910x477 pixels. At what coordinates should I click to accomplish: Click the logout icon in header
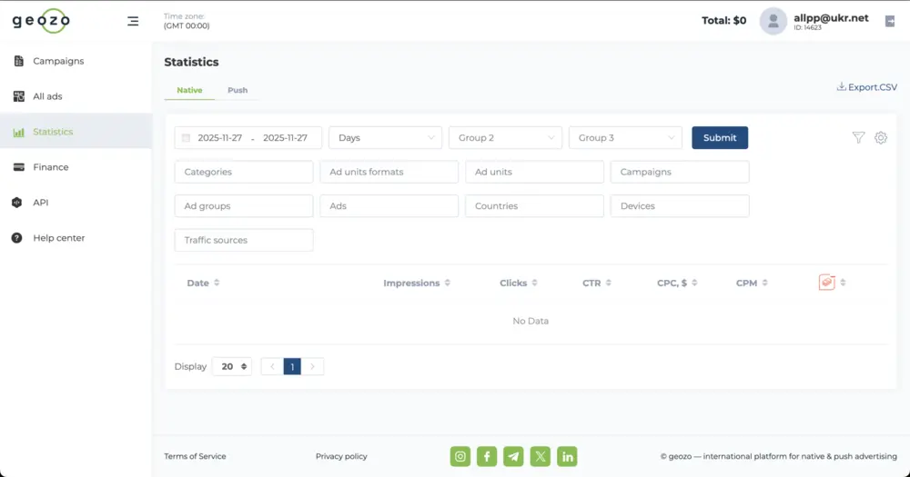click(x=890, y=22)
